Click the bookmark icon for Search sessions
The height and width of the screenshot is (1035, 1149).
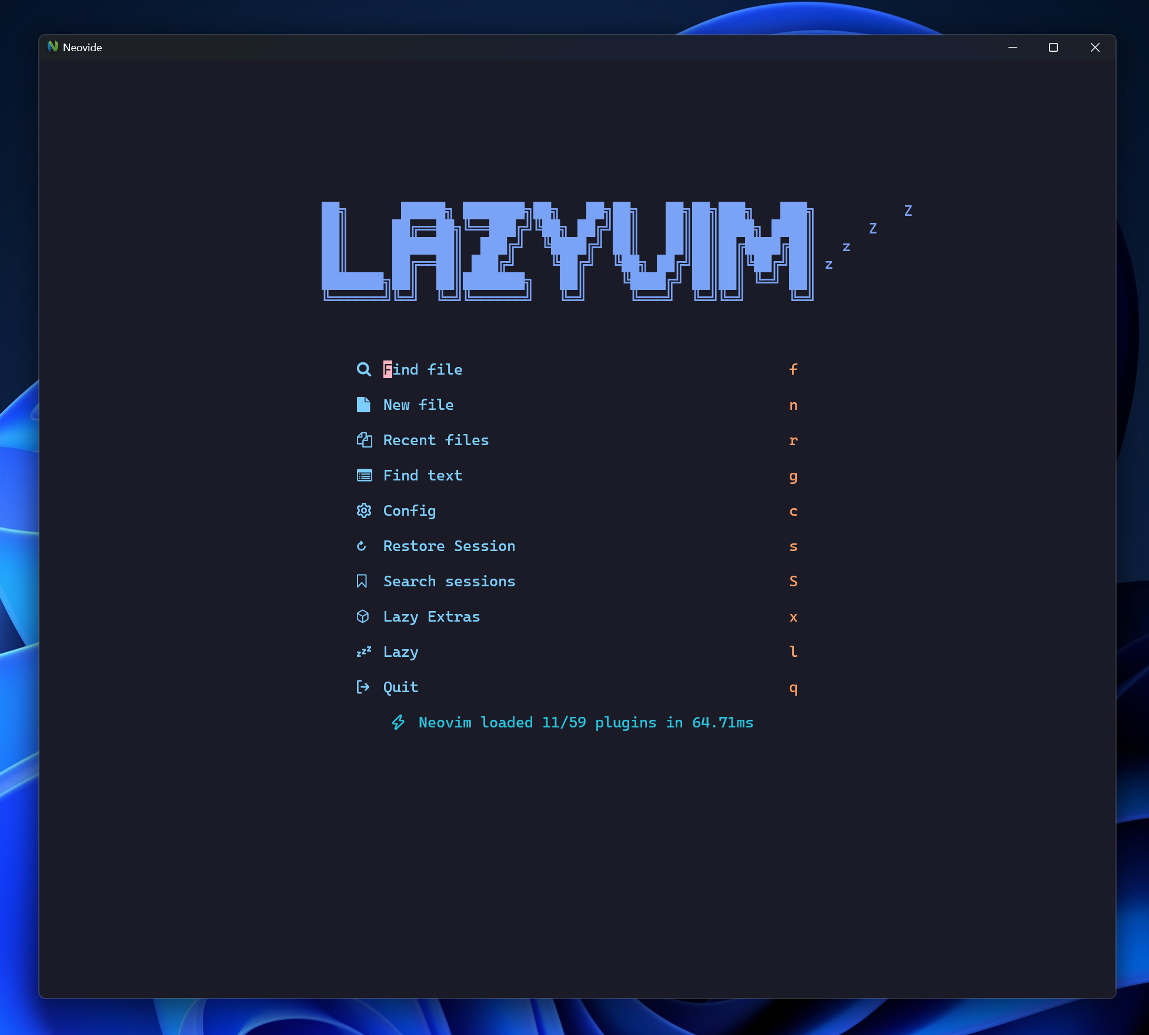click(362, 581)
